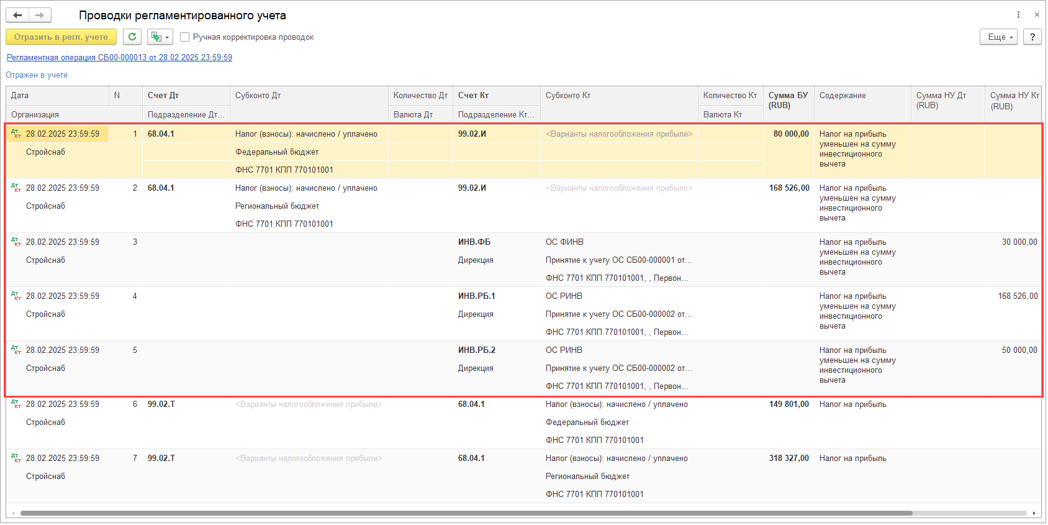
Task: Click the Дт/Кт icon in row 1
Action: pyautogui.click(x=16, y=134)
